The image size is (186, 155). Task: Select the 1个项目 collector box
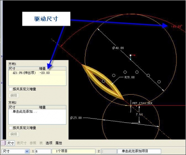point(73,151)
